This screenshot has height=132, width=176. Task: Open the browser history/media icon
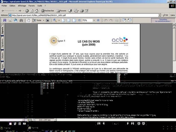tap(70, 11)
